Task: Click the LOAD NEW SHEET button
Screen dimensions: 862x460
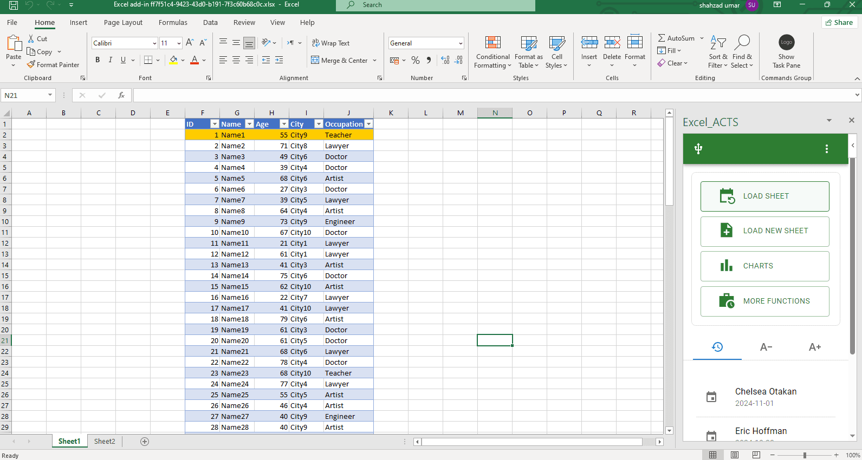Action: pos(764,231)
